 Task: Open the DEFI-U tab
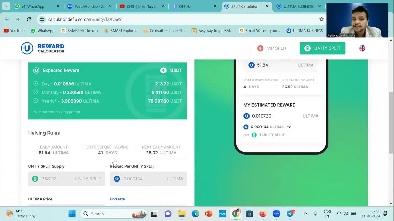195,6
